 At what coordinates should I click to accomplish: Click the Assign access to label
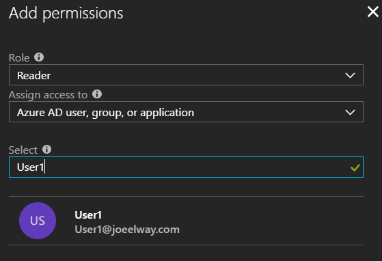pyautogui.click(x=48, y=95)
